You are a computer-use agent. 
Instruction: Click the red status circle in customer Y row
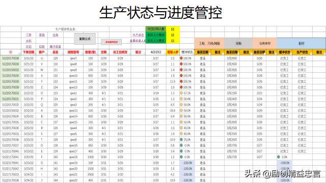[x=181, y=81]
